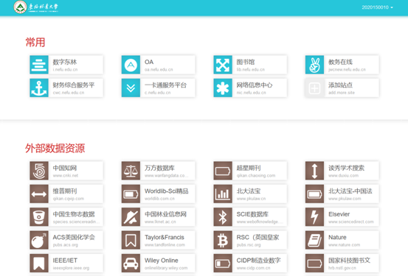Open the 中国知网 link

(66, 171)
